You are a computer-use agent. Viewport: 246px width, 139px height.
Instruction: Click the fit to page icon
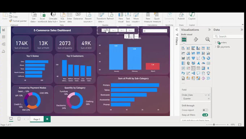click(240, 124)
